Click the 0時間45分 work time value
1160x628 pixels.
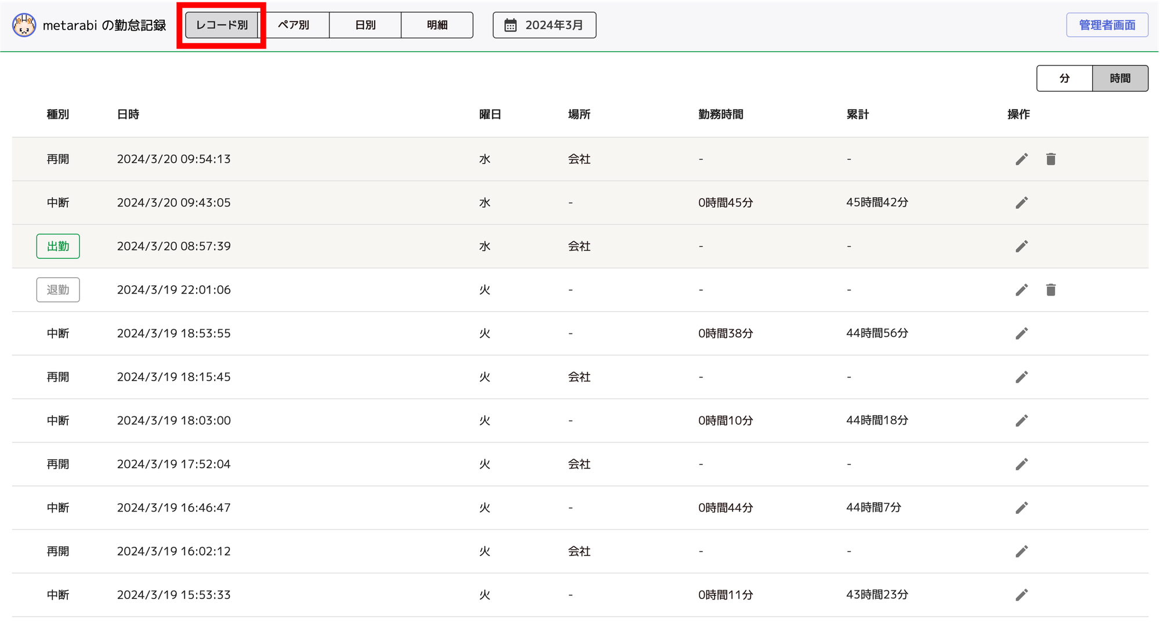(726, 202)
